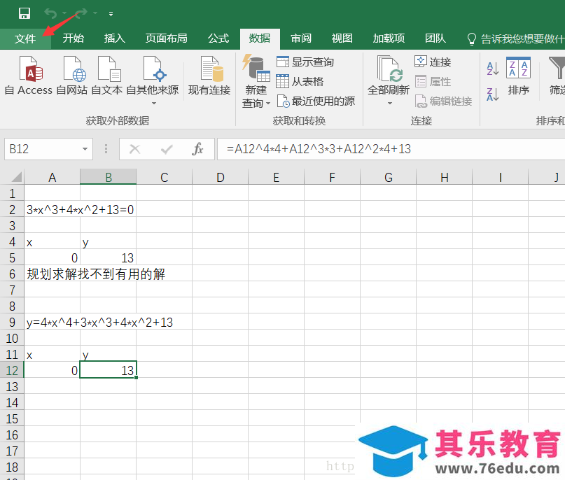Select cell B11 containing y
This screenshot has width=565, height=480.
pos(108,355)
